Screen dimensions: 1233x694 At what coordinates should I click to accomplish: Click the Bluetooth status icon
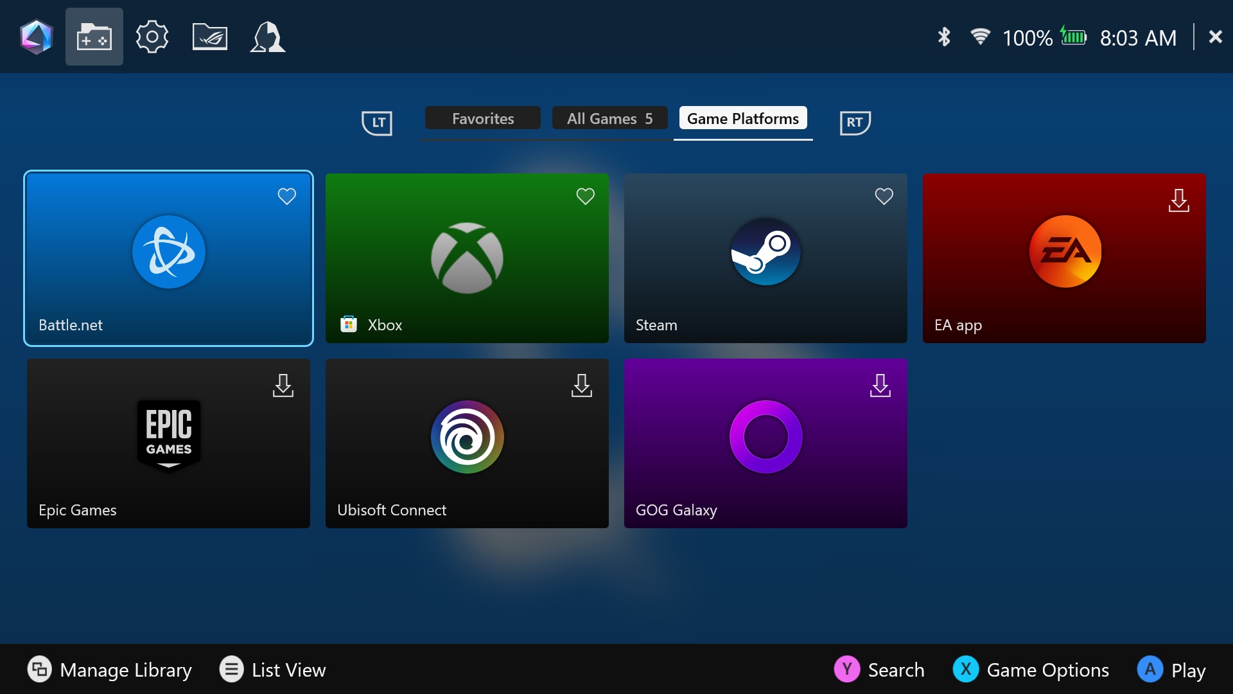point(943,37)
